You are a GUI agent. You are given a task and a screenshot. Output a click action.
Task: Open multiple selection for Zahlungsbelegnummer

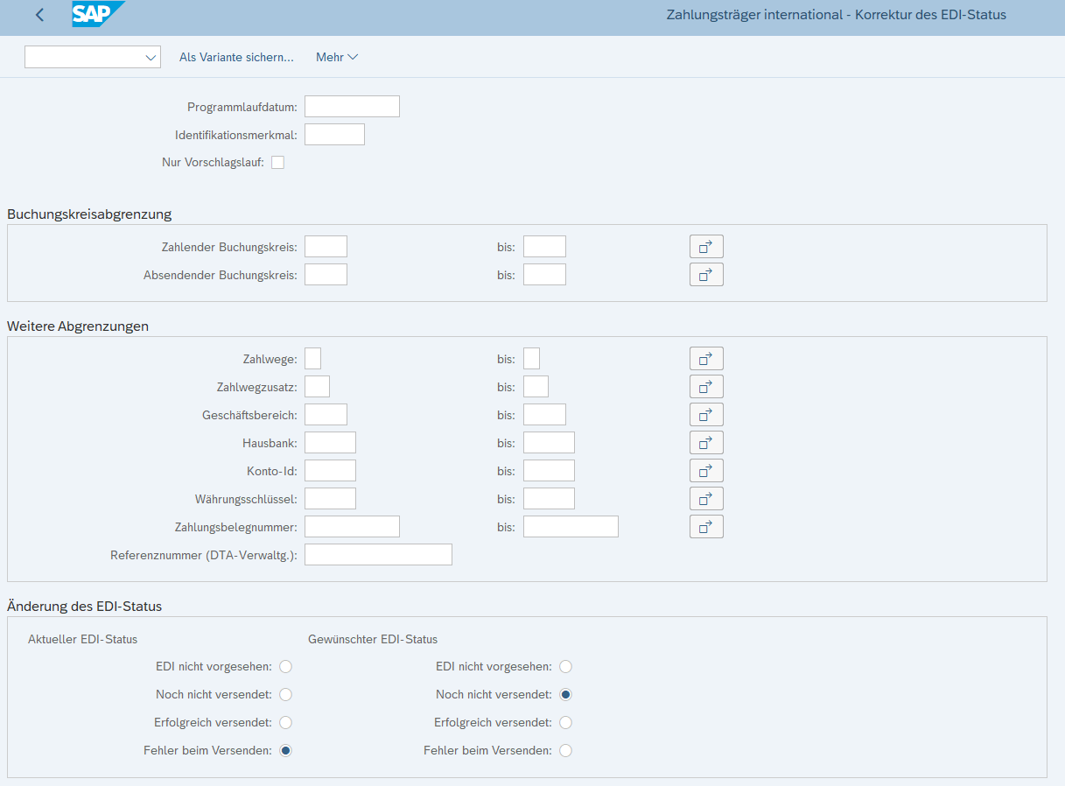706,527
